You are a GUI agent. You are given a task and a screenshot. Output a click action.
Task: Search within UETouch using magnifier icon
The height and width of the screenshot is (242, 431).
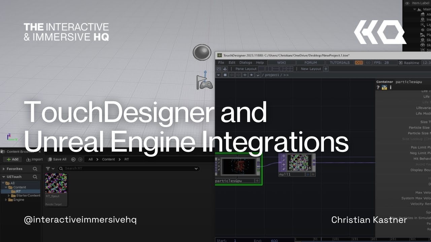[x=35, y=177]
